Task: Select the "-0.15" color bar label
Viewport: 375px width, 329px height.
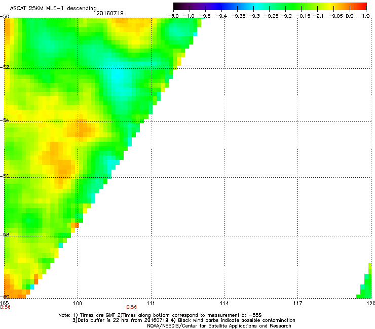Action: (303, 16)
